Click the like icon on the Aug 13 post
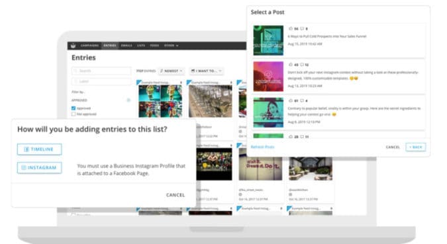 tap(291, 65)
